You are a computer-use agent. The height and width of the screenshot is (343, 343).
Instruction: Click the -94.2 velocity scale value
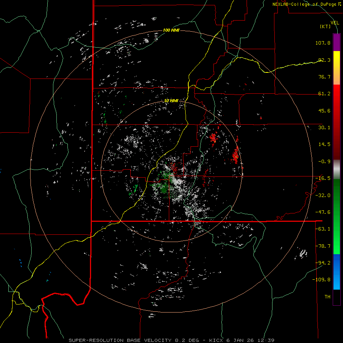coord(323,263)
